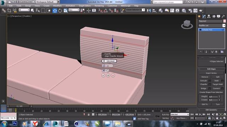This screenshot has width=227, height=127.
Task: Activate the Select and Move tool
Action: 55,11
